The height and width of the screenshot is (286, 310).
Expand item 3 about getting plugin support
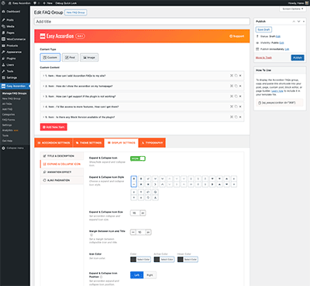point(142,97)
